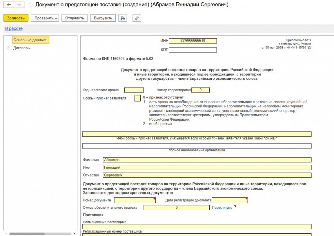The height and width of the screenshot is (236, 334).
Task: Open the 'В работе' status link
Action: click(14, 28)
